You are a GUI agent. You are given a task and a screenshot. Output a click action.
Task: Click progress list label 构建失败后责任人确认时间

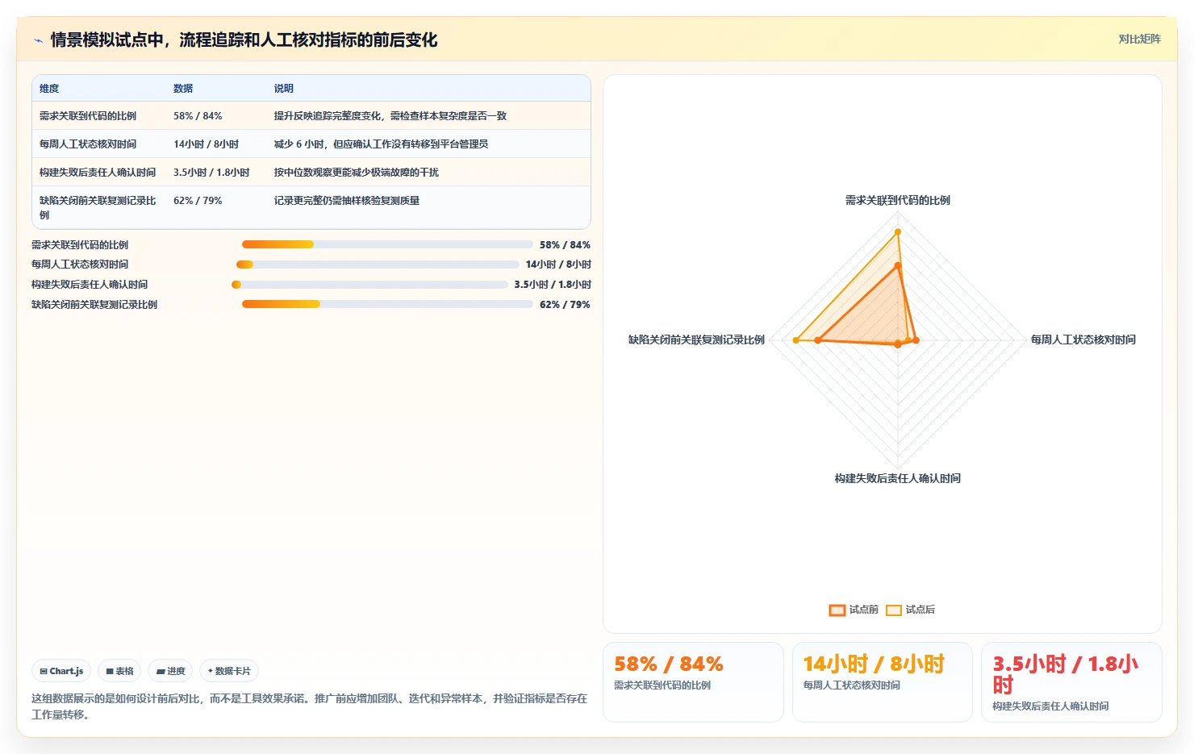90,285
